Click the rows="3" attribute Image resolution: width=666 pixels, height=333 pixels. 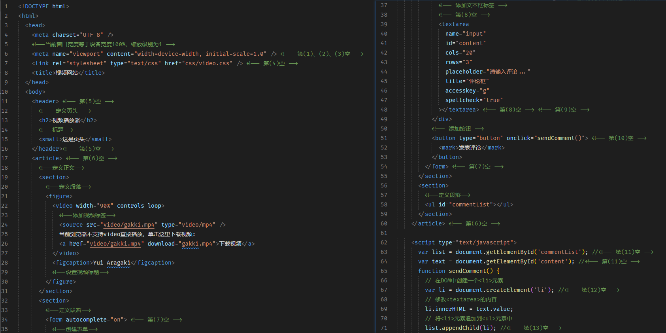pos(459,62)
